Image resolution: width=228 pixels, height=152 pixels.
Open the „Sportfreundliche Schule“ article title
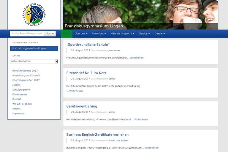[x=88, y=45]
